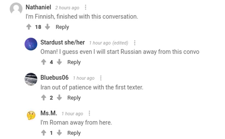
Task: Upvote Nathaniel's comment
Action: point(29,27)
